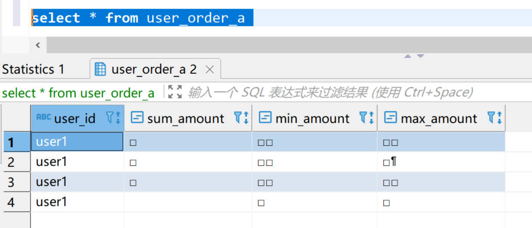532x228 pixels.
Task: Click the expand filter panel icon
Action: [175, 92]
